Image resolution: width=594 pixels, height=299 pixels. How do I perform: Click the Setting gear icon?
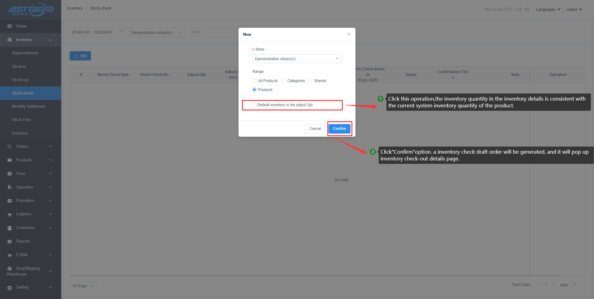(x=10, y=288)
